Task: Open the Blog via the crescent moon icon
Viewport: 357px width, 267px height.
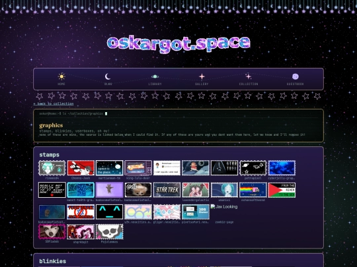Action: pyautogui.click(x=108, y=76)
